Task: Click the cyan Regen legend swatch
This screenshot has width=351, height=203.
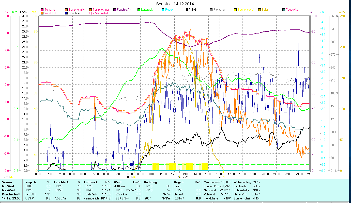Action: coord(163,10)
